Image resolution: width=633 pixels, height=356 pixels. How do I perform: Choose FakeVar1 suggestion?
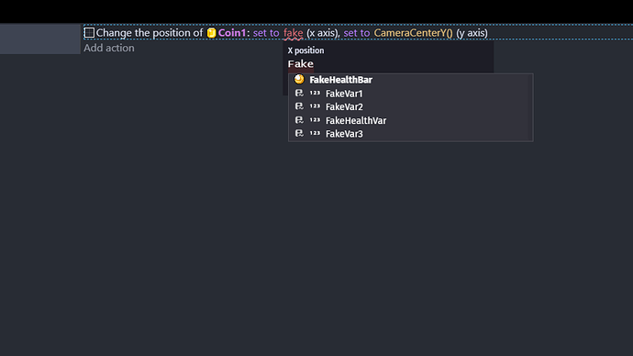coord(411,94)
